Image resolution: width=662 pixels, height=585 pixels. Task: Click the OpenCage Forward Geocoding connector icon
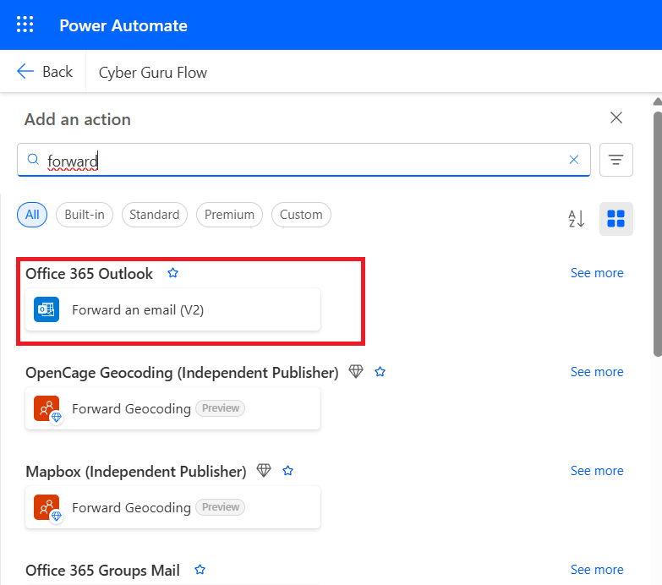47,409
